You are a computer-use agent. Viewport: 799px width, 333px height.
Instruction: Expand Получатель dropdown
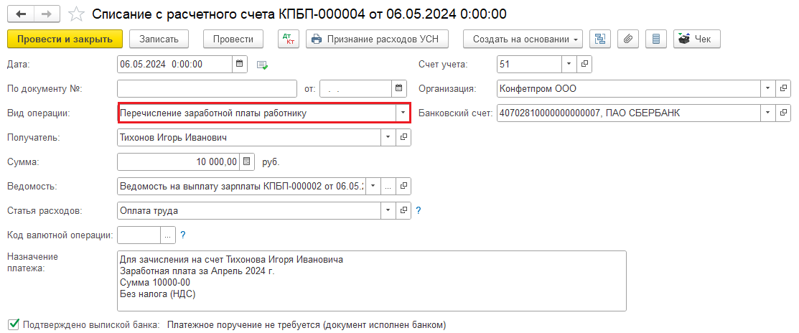tap(388, 138)
